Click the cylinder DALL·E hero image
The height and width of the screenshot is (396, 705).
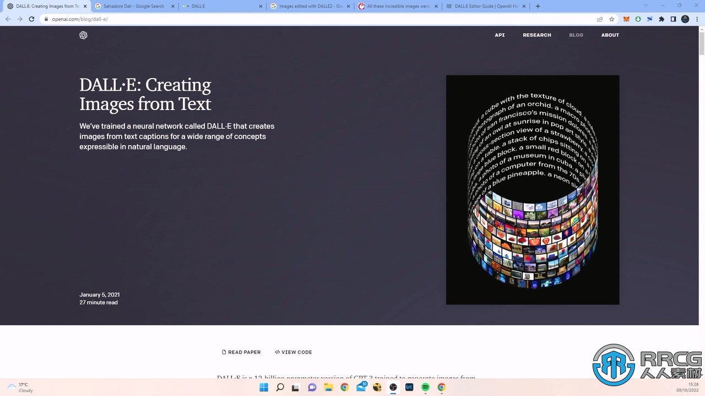point(533,190)
